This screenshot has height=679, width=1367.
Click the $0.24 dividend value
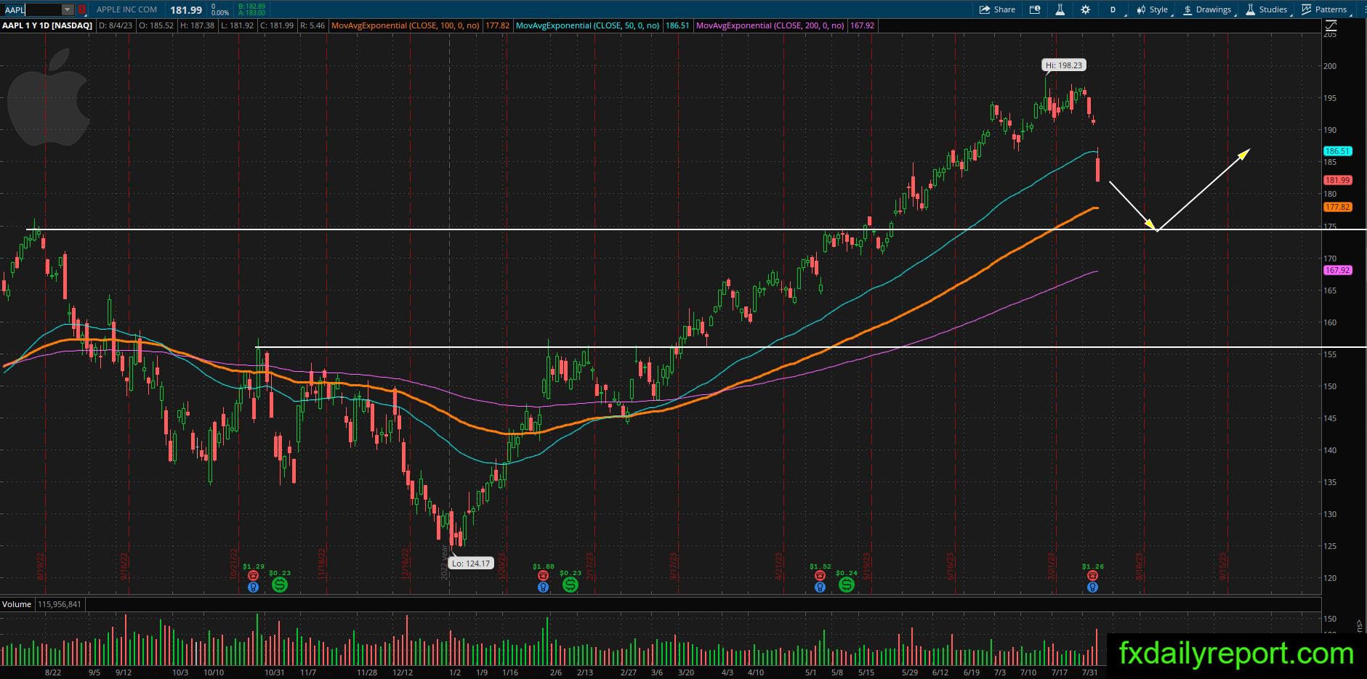pyautogui.click(x=847, y=573)
